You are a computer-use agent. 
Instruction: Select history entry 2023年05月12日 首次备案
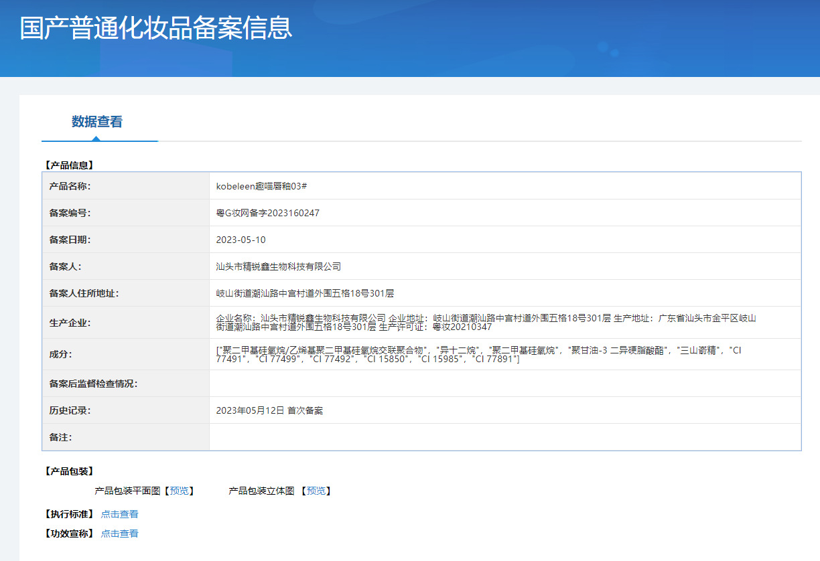[x=269, y=410]
